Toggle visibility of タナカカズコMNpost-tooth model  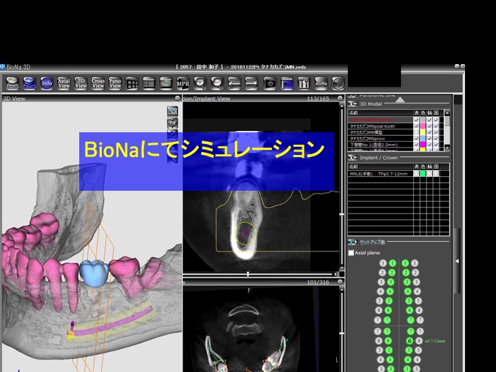tap(416, 126)
